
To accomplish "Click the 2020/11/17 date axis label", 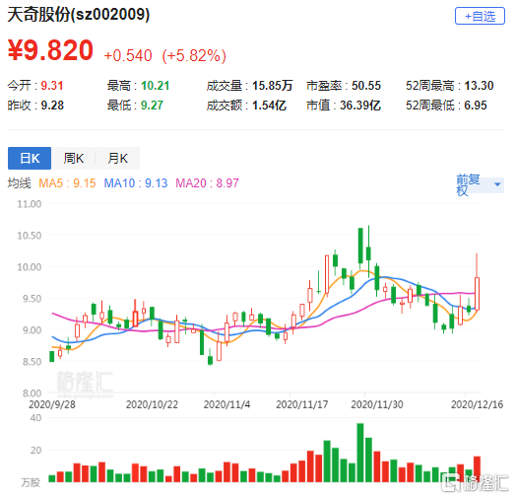I will 302,404.
